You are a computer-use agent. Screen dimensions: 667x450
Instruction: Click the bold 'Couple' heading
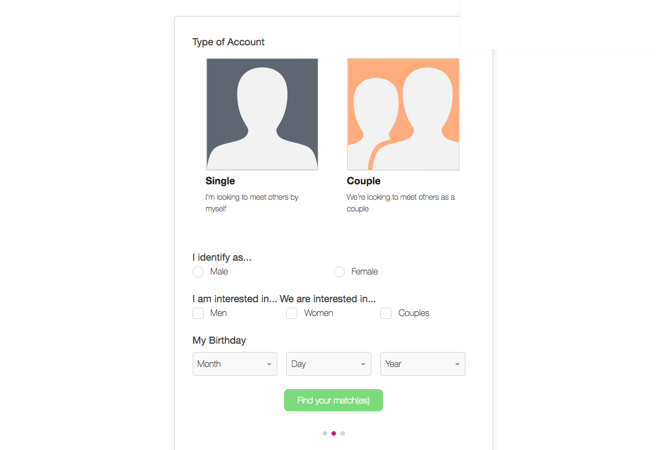[x=364, y=181]
